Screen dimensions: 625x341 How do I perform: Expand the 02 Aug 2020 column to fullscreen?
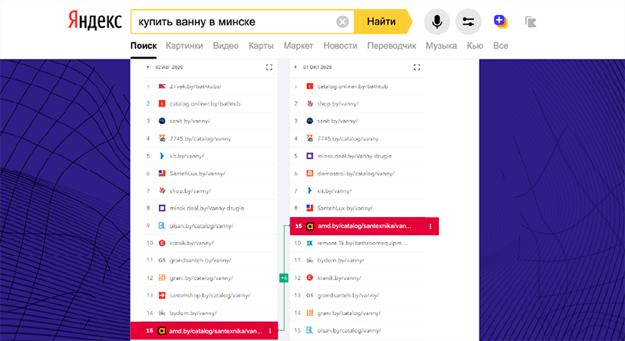[x=269, y=68]
